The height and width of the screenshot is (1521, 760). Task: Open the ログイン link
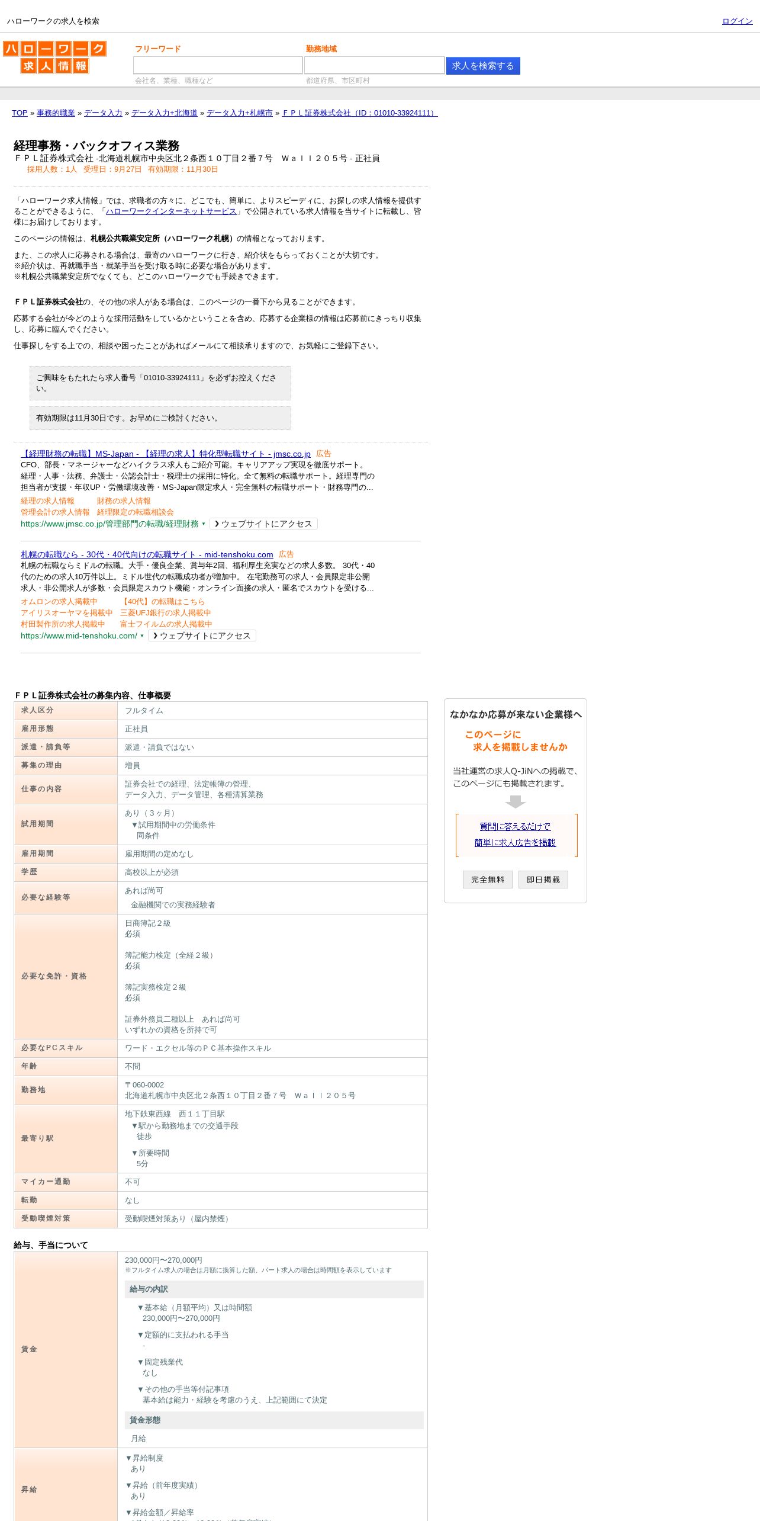737,21
